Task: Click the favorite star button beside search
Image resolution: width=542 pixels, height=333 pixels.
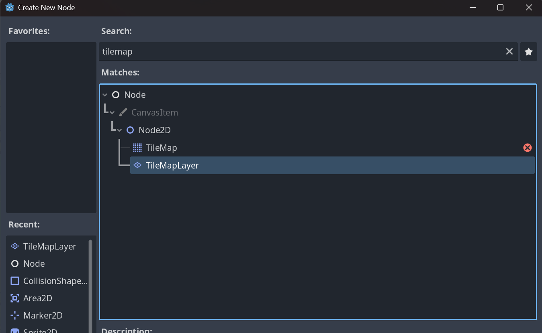Action: pos(529,52)
